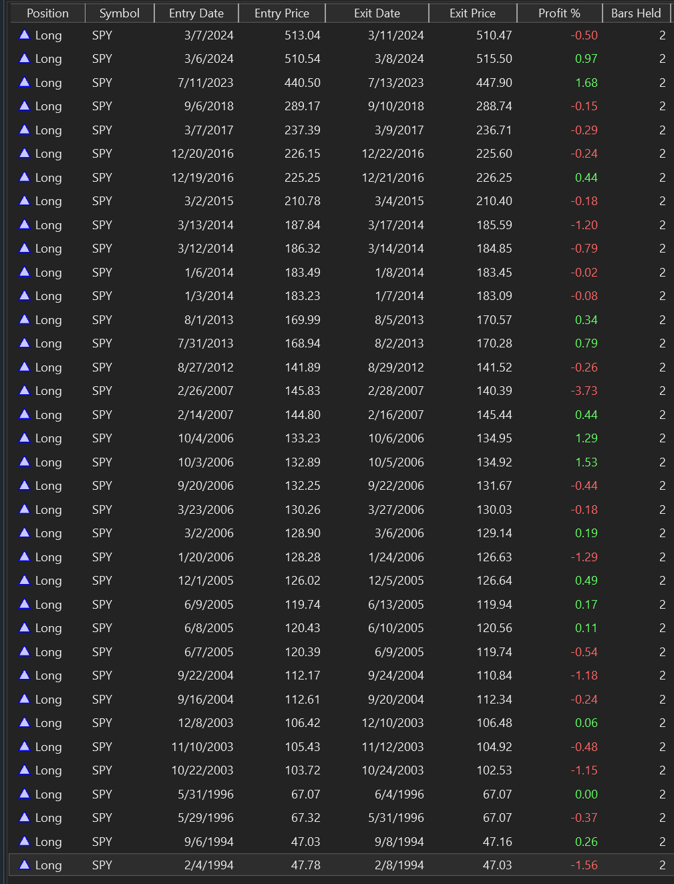Select exit price 183.45
This screenshot has width=674, height=884.
point(494,273)
